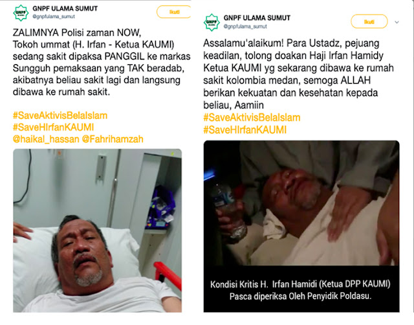The image size is (414, 325).
Task: Click the GNPF logo avatar in right tweet
Action: [x=212, y=22]
